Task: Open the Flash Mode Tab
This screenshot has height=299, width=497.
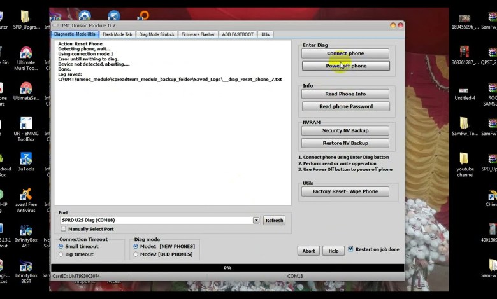Action: click(117, 34)
